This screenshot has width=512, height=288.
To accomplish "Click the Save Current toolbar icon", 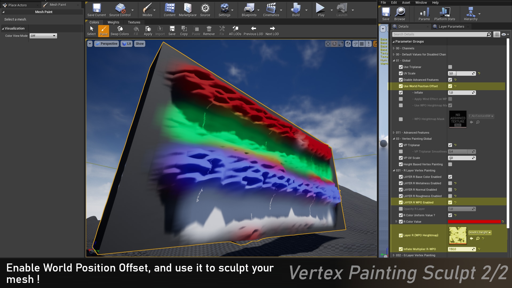I will pos(97,10).
